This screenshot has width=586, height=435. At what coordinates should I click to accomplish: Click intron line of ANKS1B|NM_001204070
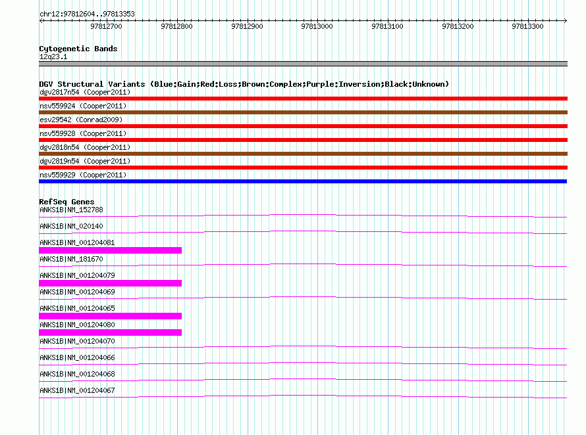303,347
